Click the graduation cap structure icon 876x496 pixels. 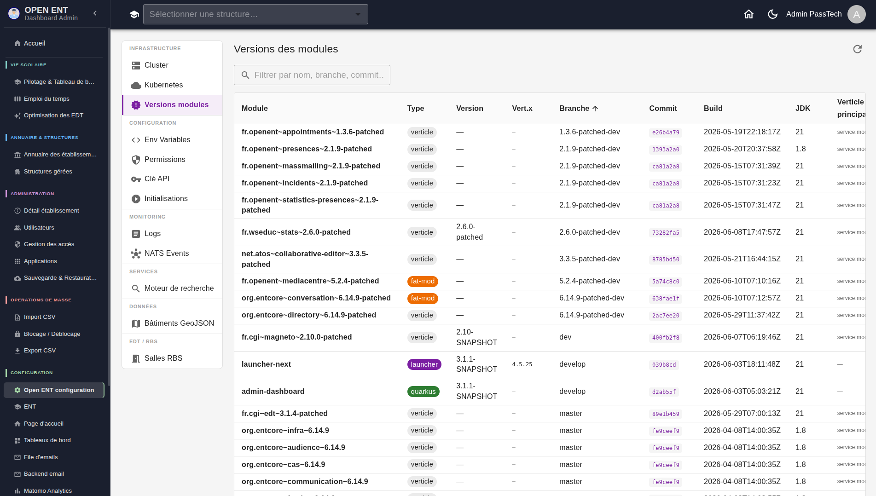tap(134, 14)
